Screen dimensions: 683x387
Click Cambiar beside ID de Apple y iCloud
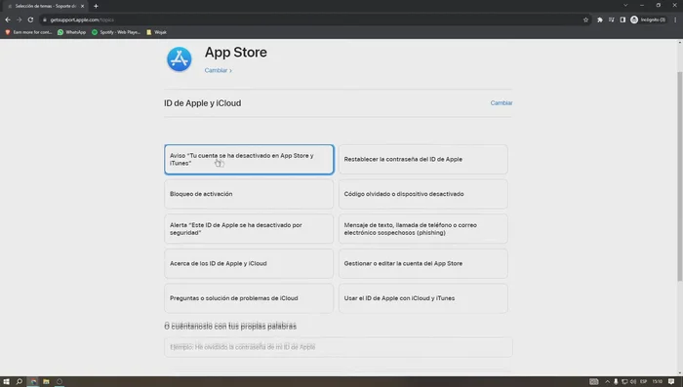coord(502,103)
